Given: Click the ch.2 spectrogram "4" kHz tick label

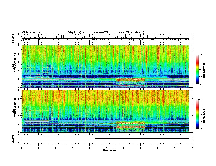Looking at the screenshot, I should tap(19, 116).
